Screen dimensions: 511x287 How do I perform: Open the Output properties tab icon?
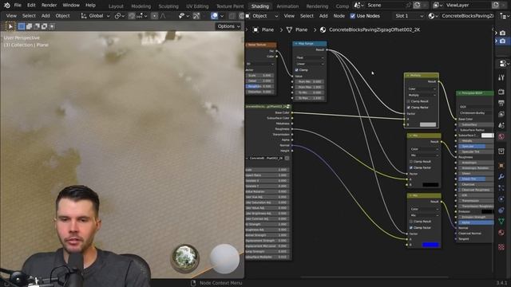(501, 103)
